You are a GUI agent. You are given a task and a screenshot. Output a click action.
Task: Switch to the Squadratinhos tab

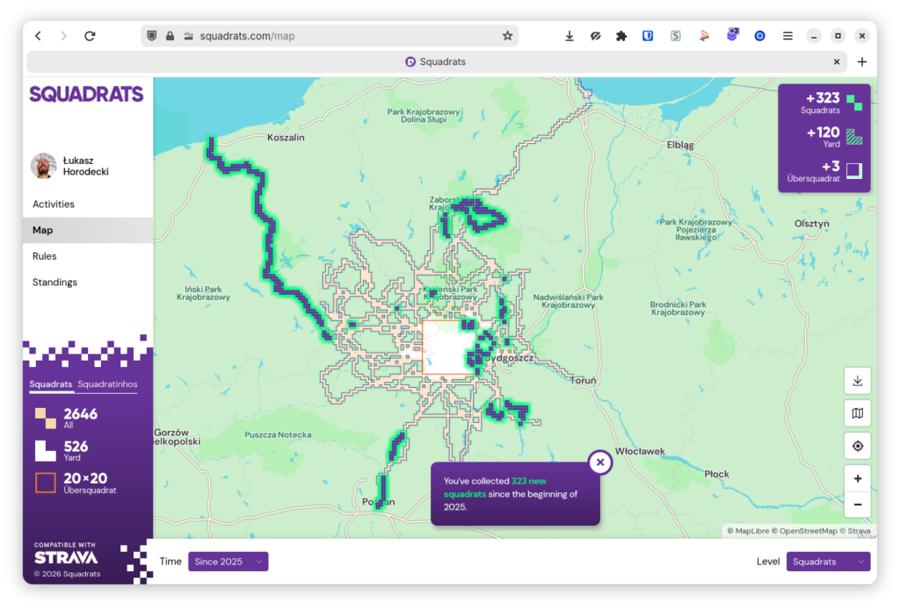(x=109, y=384)
